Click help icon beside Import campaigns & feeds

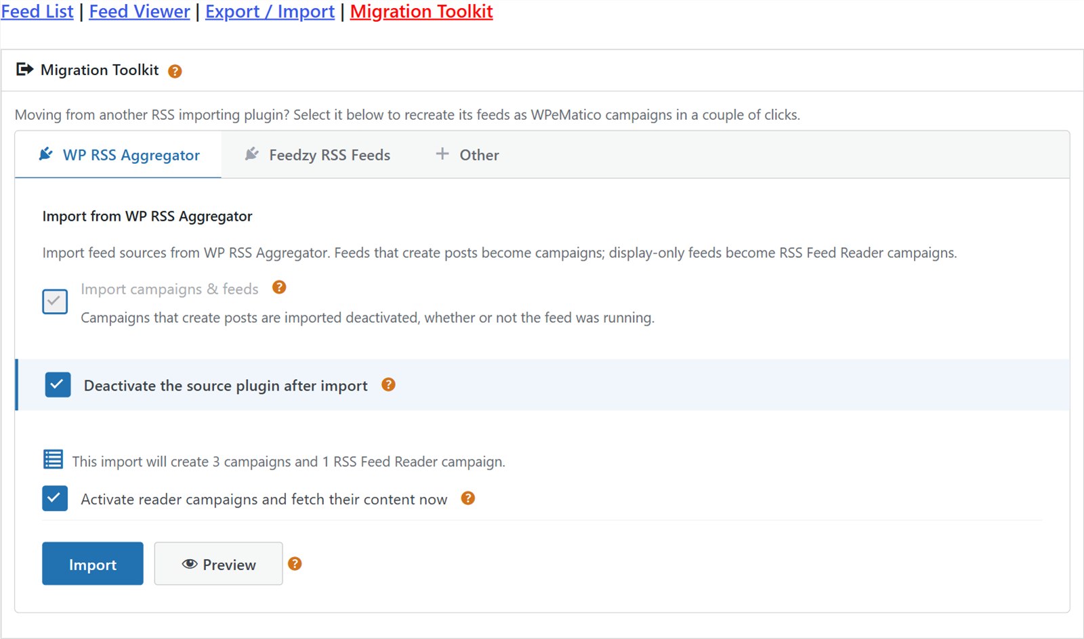(x=279, y=288)
